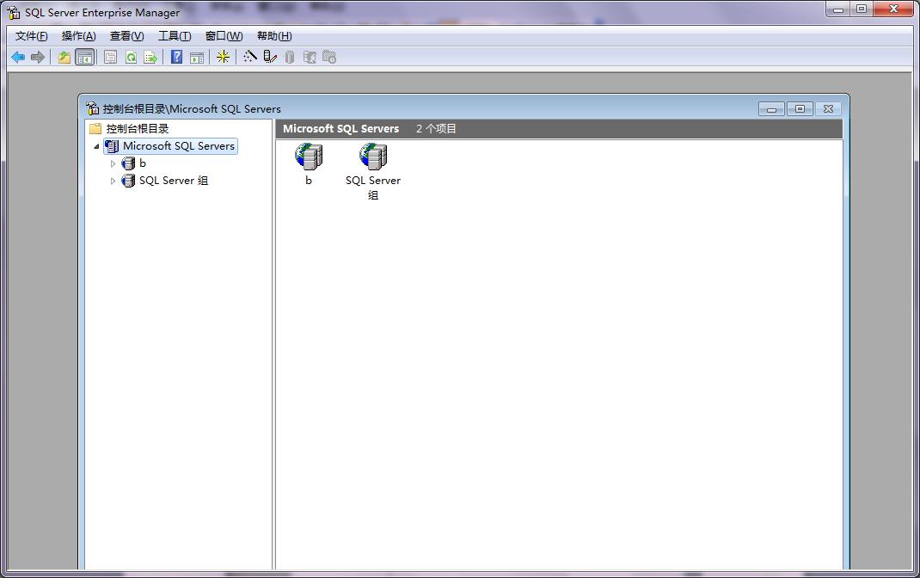Open the 操作 menu
This screenshot has height=578, width=920.
coord(78,35)
